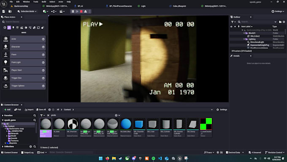Add a new folder in the Outliner
The image size is (287, 162).
(280, 22)
